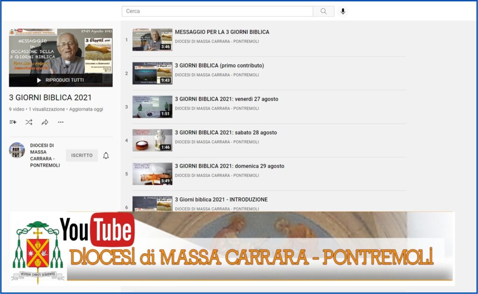478x294 pixels.
Task: Open video venerdì 27 agosto
Action: (x=226, y=99)
